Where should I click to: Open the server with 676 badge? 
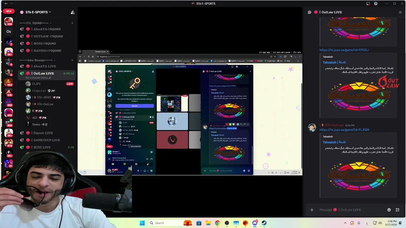(x=9, y=92)
